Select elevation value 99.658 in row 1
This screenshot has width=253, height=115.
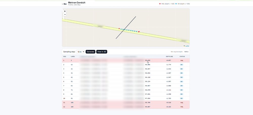(x=148, y=60)
